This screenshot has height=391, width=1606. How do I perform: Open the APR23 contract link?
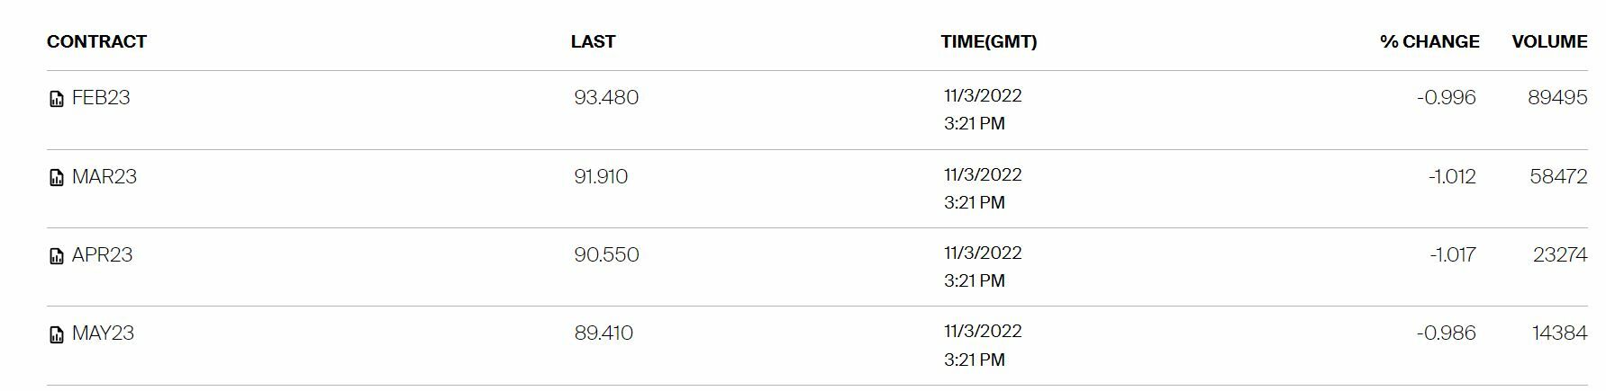[102, 254]
